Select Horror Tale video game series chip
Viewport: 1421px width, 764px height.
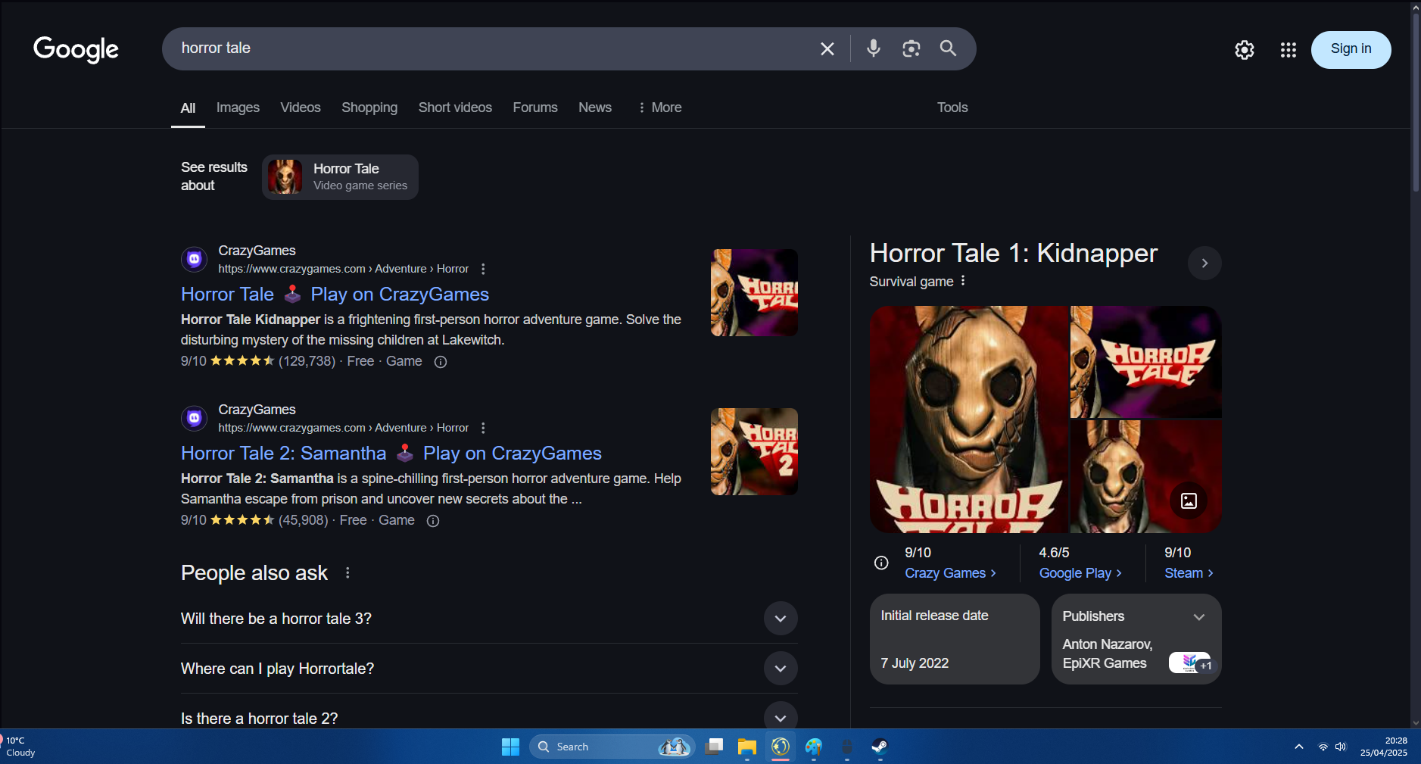click(340, 177)
